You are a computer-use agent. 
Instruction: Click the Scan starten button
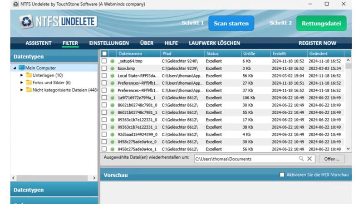[x=231, y=23]
